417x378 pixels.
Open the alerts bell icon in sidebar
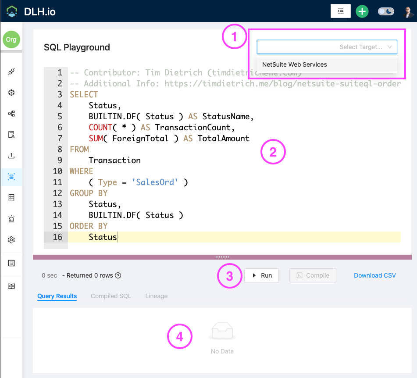point(11,219)
